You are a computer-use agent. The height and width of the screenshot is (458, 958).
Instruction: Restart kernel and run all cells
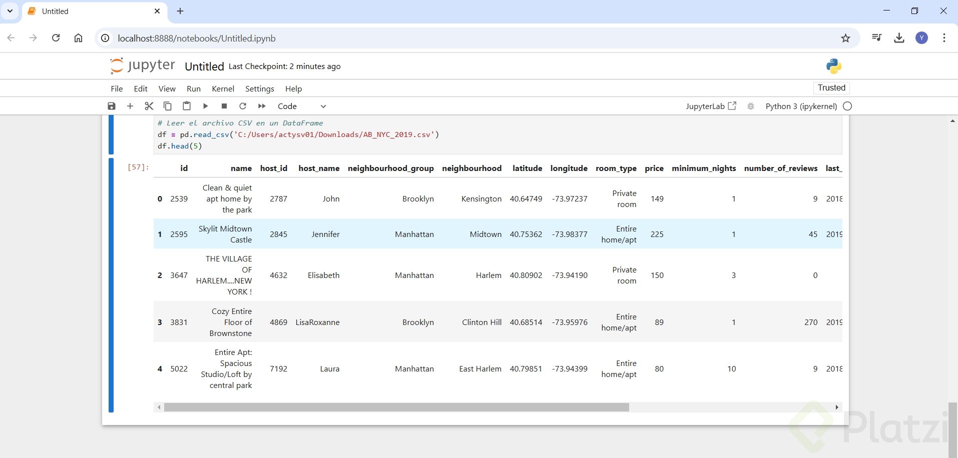pyautogui.click(x=262, y=106)
